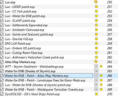Select the Lux - Water for ENB patch.esp name
This screenshot has width=118, height=97.
click(x=25, y=16)
